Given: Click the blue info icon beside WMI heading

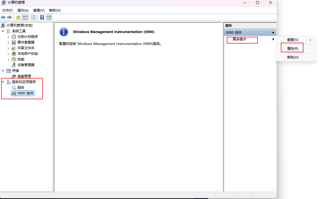Looking at the screenshot, I should coord(64,32).
